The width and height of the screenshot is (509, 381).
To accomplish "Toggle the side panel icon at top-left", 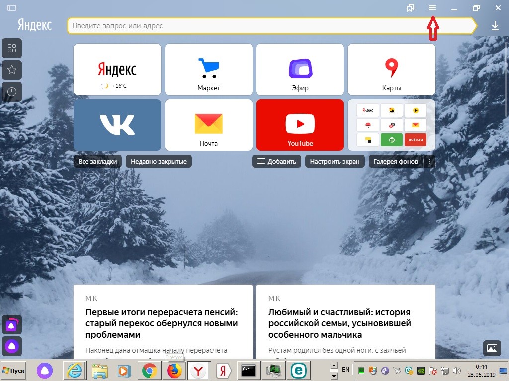I will pos(12,8).
